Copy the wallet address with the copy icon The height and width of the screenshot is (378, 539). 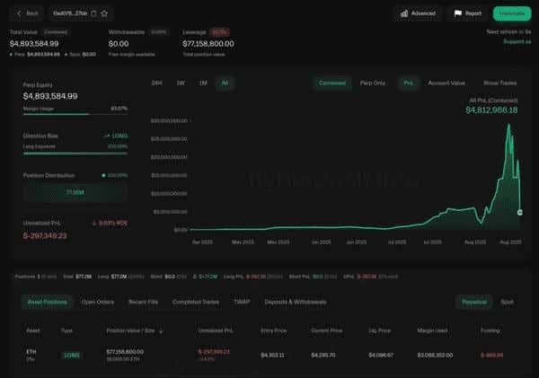point(93,13)
